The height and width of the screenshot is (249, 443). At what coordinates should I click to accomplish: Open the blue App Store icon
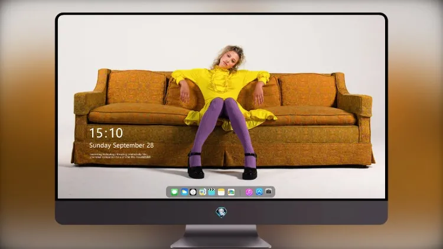coord(259,192)
